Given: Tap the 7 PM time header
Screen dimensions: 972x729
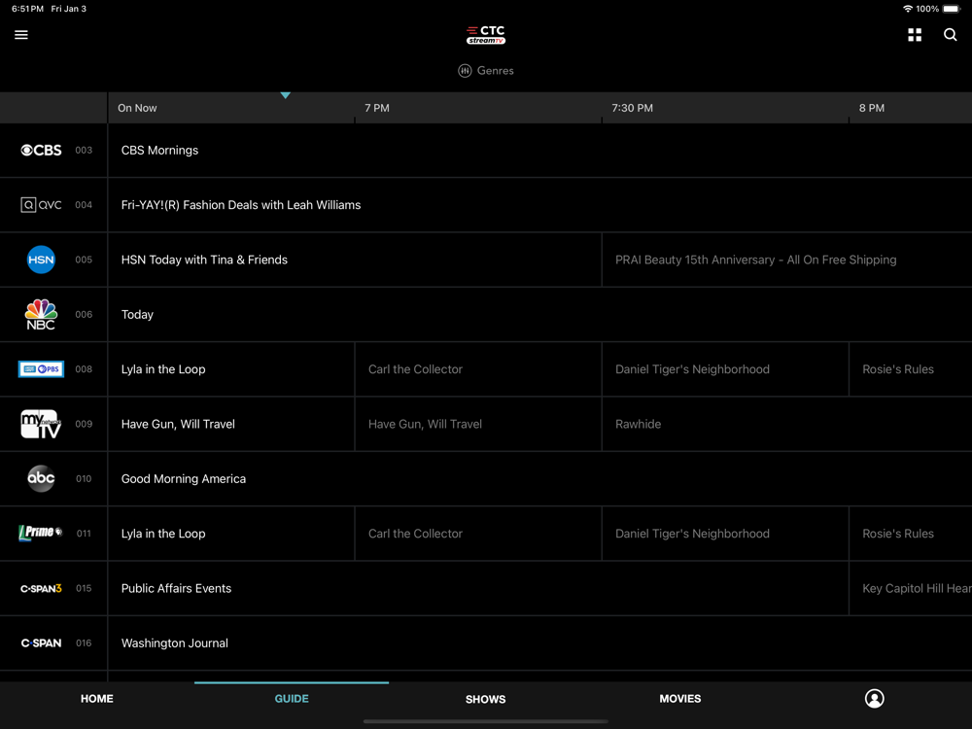Looking at the screenshot, I should click(x=377, y=108).
